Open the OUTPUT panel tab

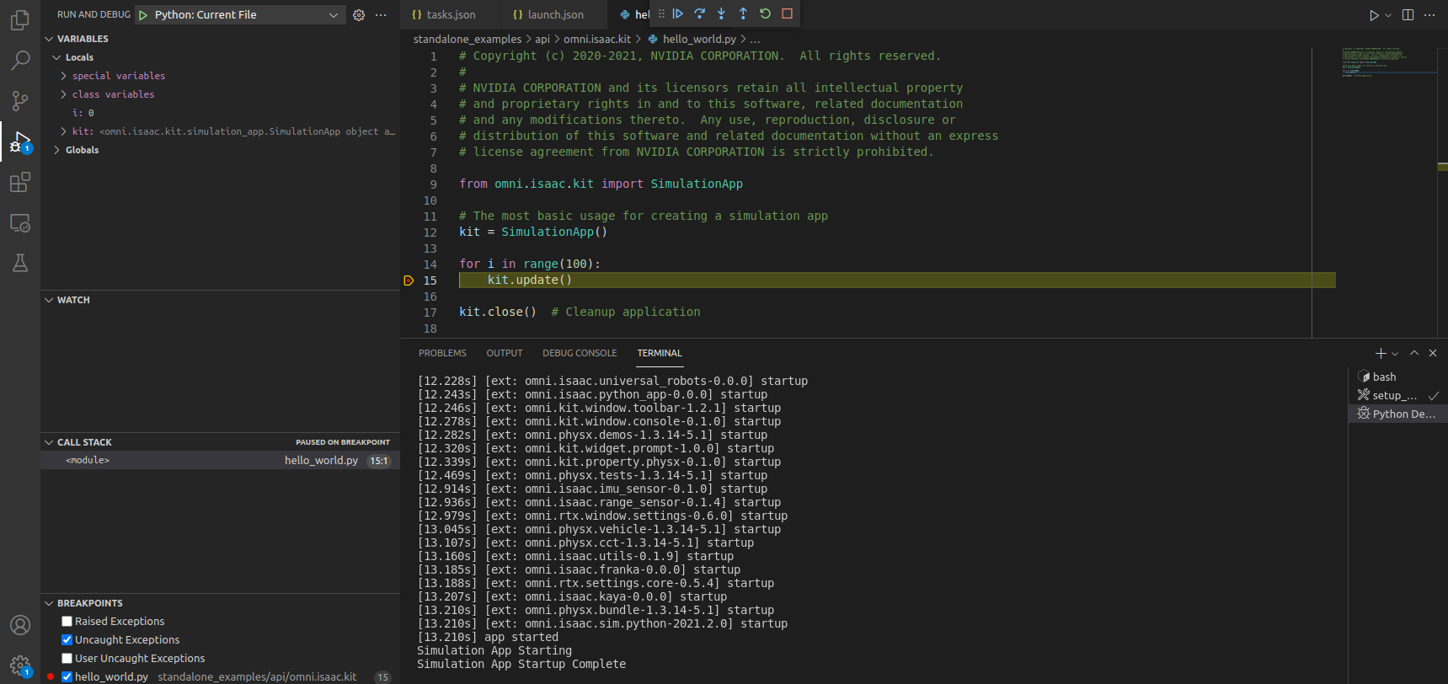(x=505, y=353)
